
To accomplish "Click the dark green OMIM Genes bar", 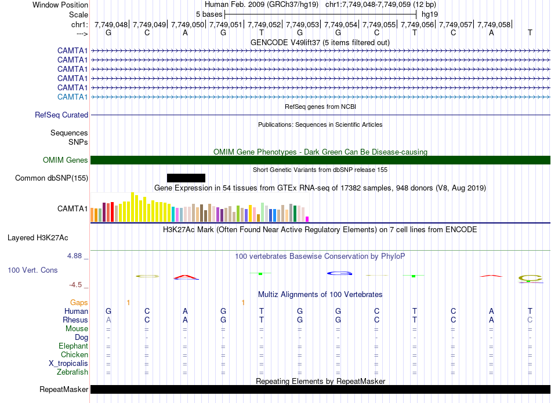I will coord(320,160).
